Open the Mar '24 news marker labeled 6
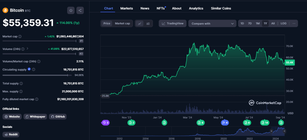Image resolution: width=307 pixels, height=140 pixels. coord(201,123)
